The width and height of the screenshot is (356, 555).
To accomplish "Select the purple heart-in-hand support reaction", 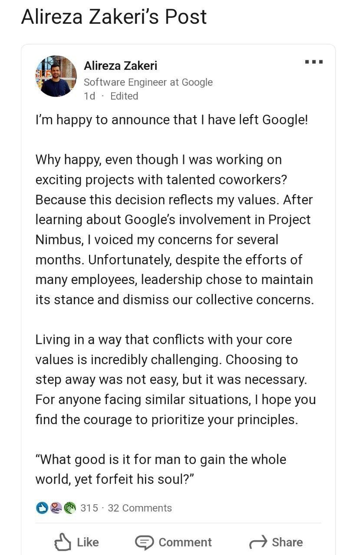I will 56,508.
